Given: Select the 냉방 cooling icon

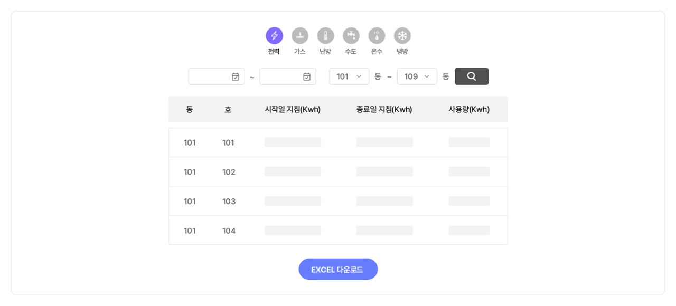Looking at the screenshot, I should (x=401, y=36).
